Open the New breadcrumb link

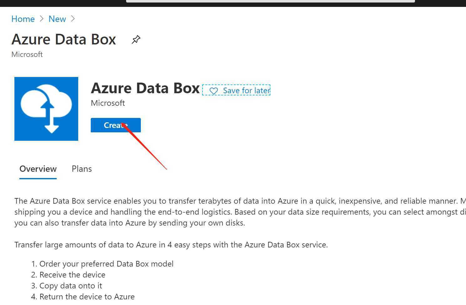(57, 19)
